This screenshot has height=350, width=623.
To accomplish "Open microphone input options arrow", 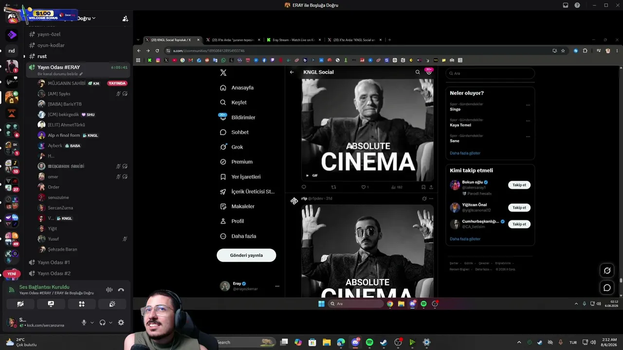I will [92, 322].
